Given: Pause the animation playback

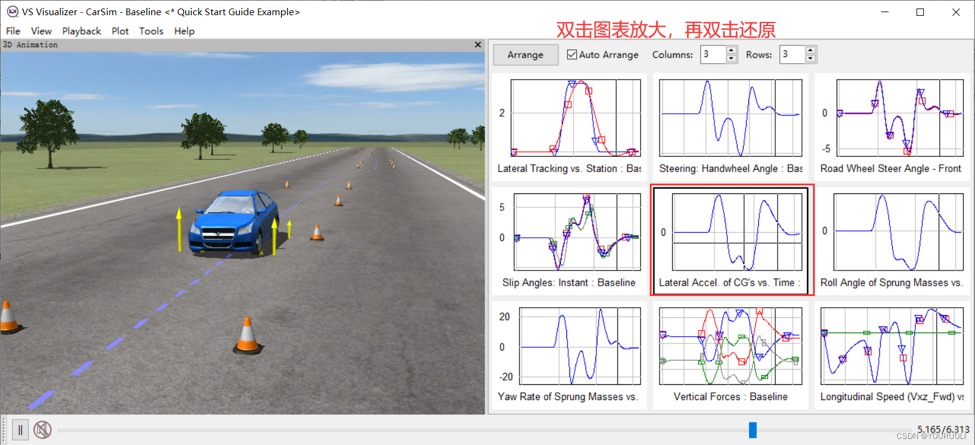Looking at the screenshot, I should coord(20,430).
